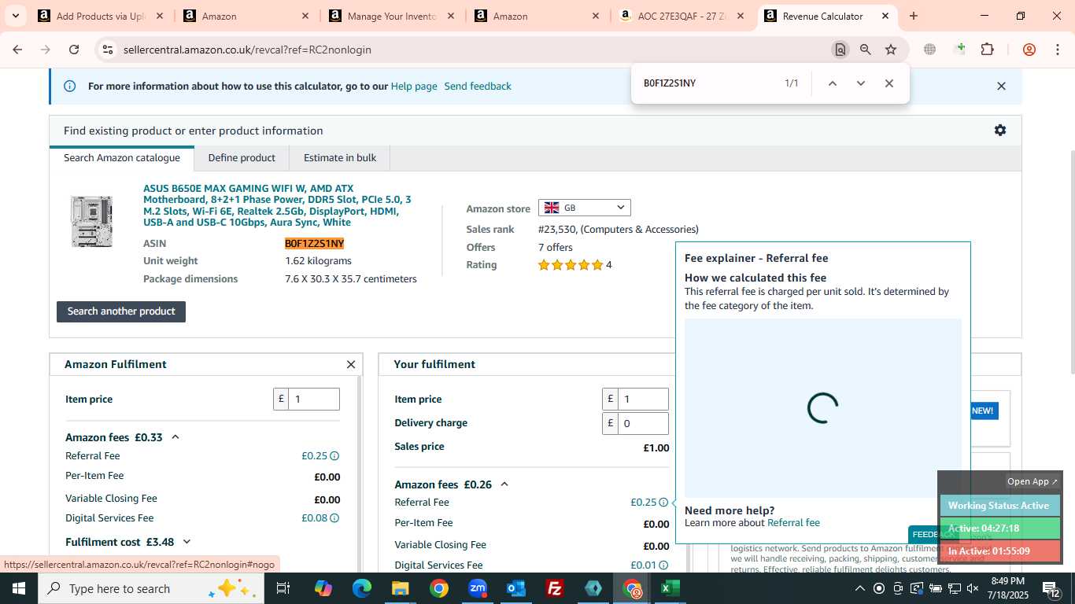This screenshot has width=1075, height=604.
Task: Click the ASUS motherboard product thumbnail
Action: coord(92,221)
